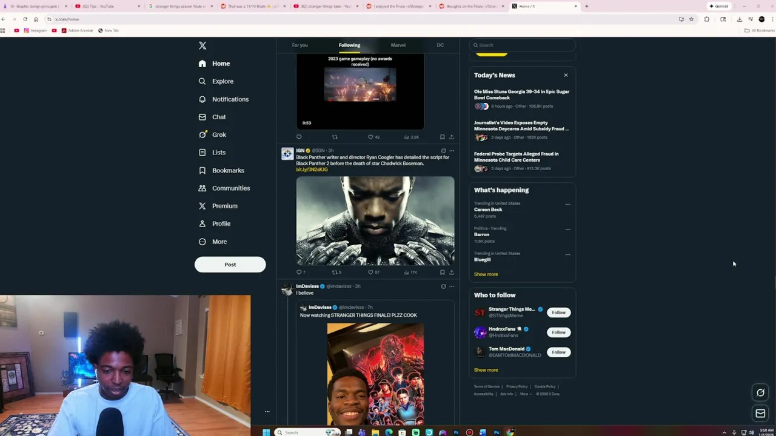Open Bookmarks in the sidebar
The width and height of the screenshot is (776, 436).
[221, 170]
